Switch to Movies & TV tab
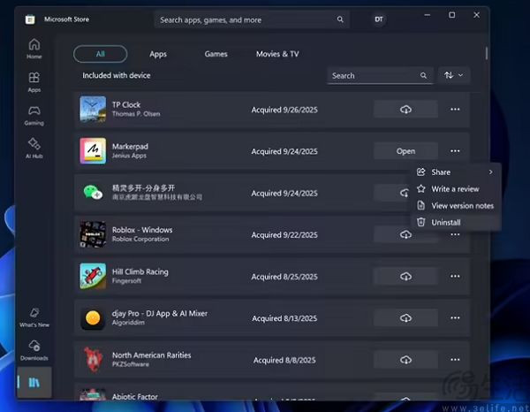Image resolution: width=530 pixels, height=412 pixels. 277,54
